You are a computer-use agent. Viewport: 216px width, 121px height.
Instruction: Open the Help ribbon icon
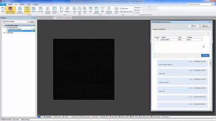tap(61, 10)
